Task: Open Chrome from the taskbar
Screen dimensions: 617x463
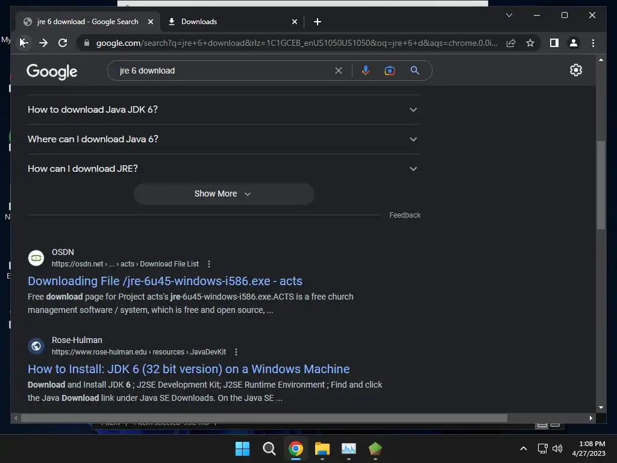Action: 296,449
